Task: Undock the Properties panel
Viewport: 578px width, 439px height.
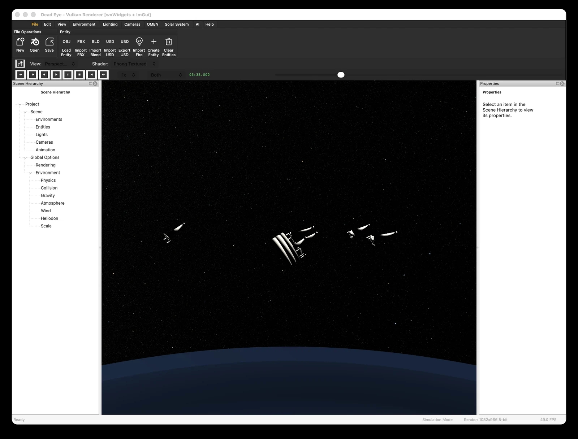Action: point(557,83)
